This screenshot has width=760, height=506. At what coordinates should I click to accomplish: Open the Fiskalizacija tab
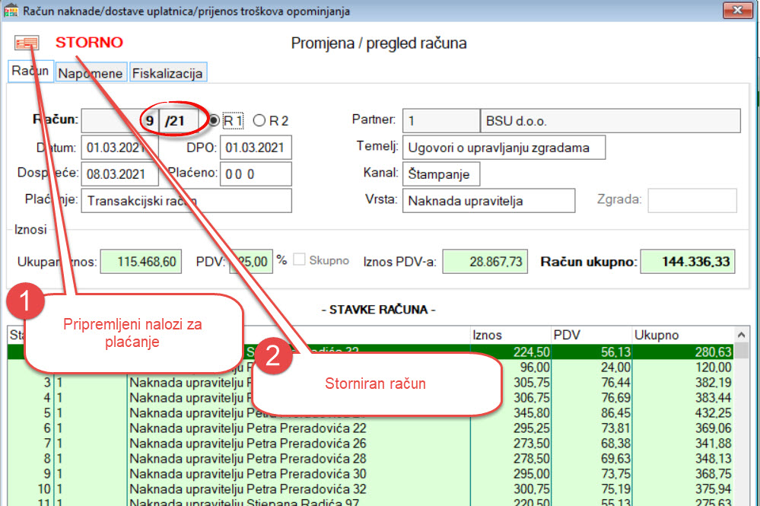pyautogui.click(x=167, y=73)
